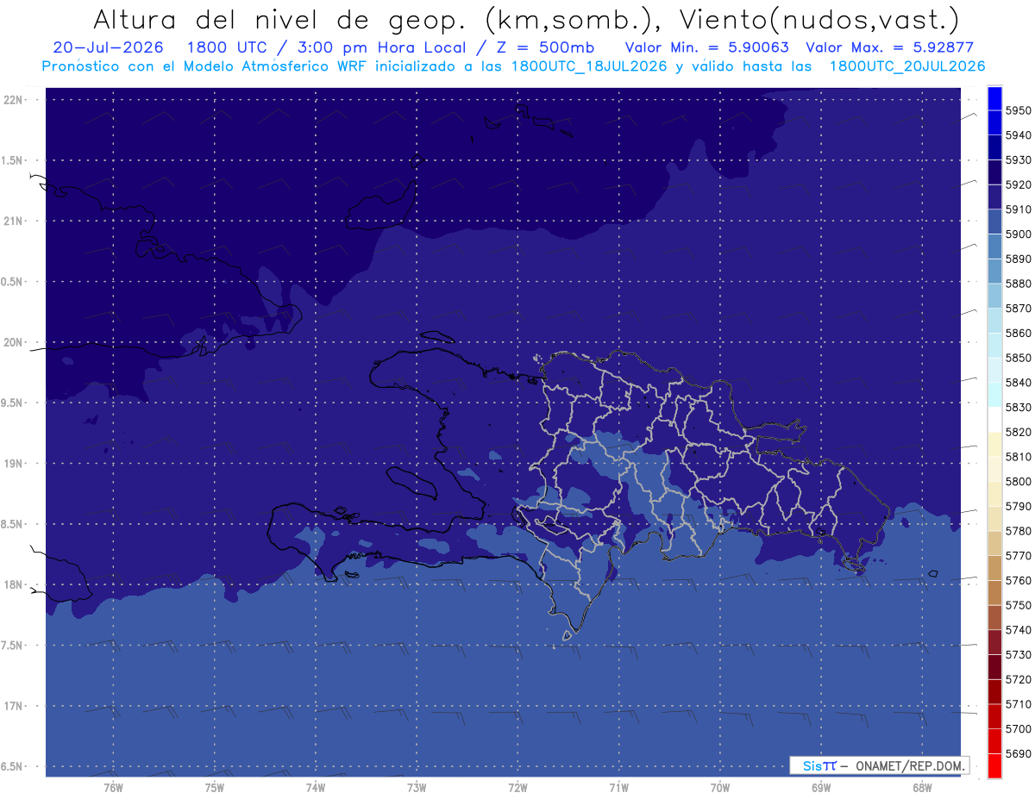Click the dark blue legend swatch above 5950

(x=994, y=98)
